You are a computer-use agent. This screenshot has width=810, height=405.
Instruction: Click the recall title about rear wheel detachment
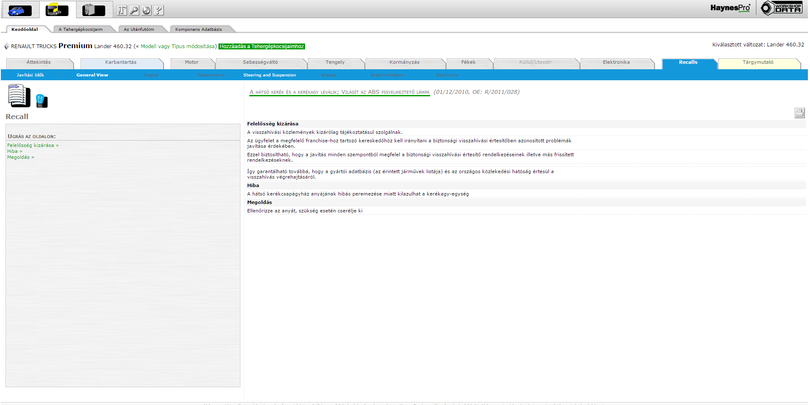(x=339, y=92)
